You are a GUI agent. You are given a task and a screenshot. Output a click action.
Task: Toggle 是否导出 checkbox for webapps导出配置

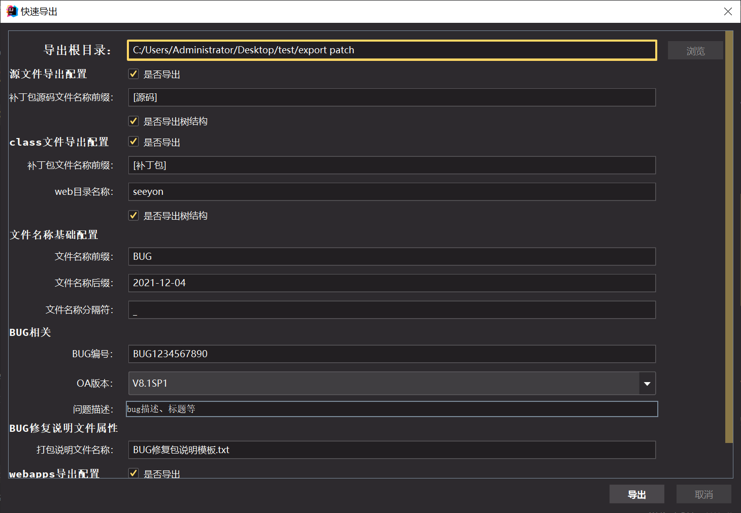[x=133, y=473]
